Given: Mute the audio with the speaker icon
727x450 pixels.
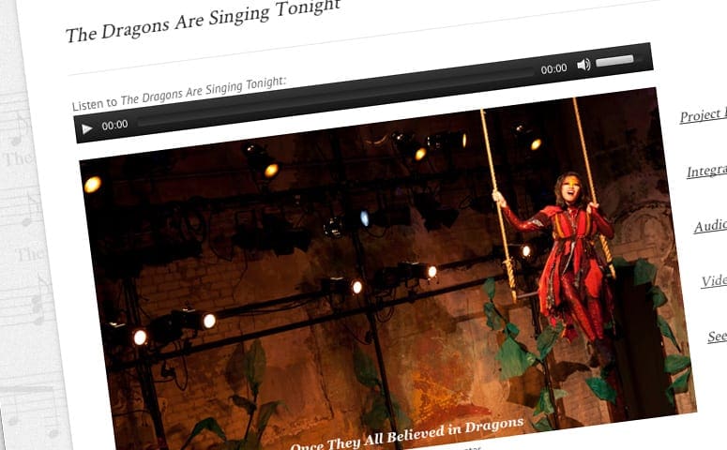Looking at the screenshot, I should tap(583, 65).
